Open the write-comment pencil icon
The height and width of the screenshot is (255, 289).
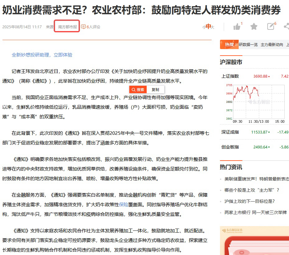tap(271, 26)
